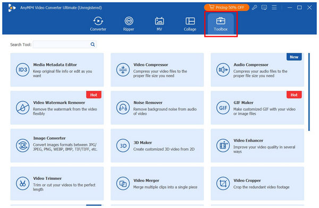Open the 3D Maker title
319x208 pixels.
click(x=142, y=143)
